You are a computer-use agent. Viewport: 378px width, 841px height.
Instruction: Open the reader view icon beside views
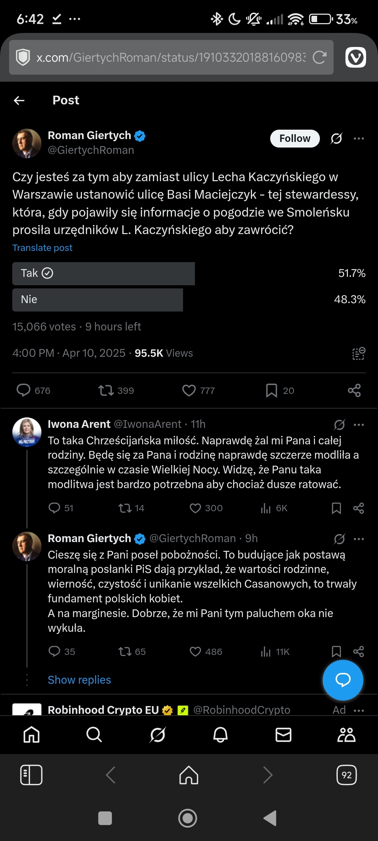(x=358, y=354)
